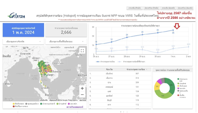Open the responsible-area filter dropdown
Viewport: 198px width, 113px height.
point(66,41)
